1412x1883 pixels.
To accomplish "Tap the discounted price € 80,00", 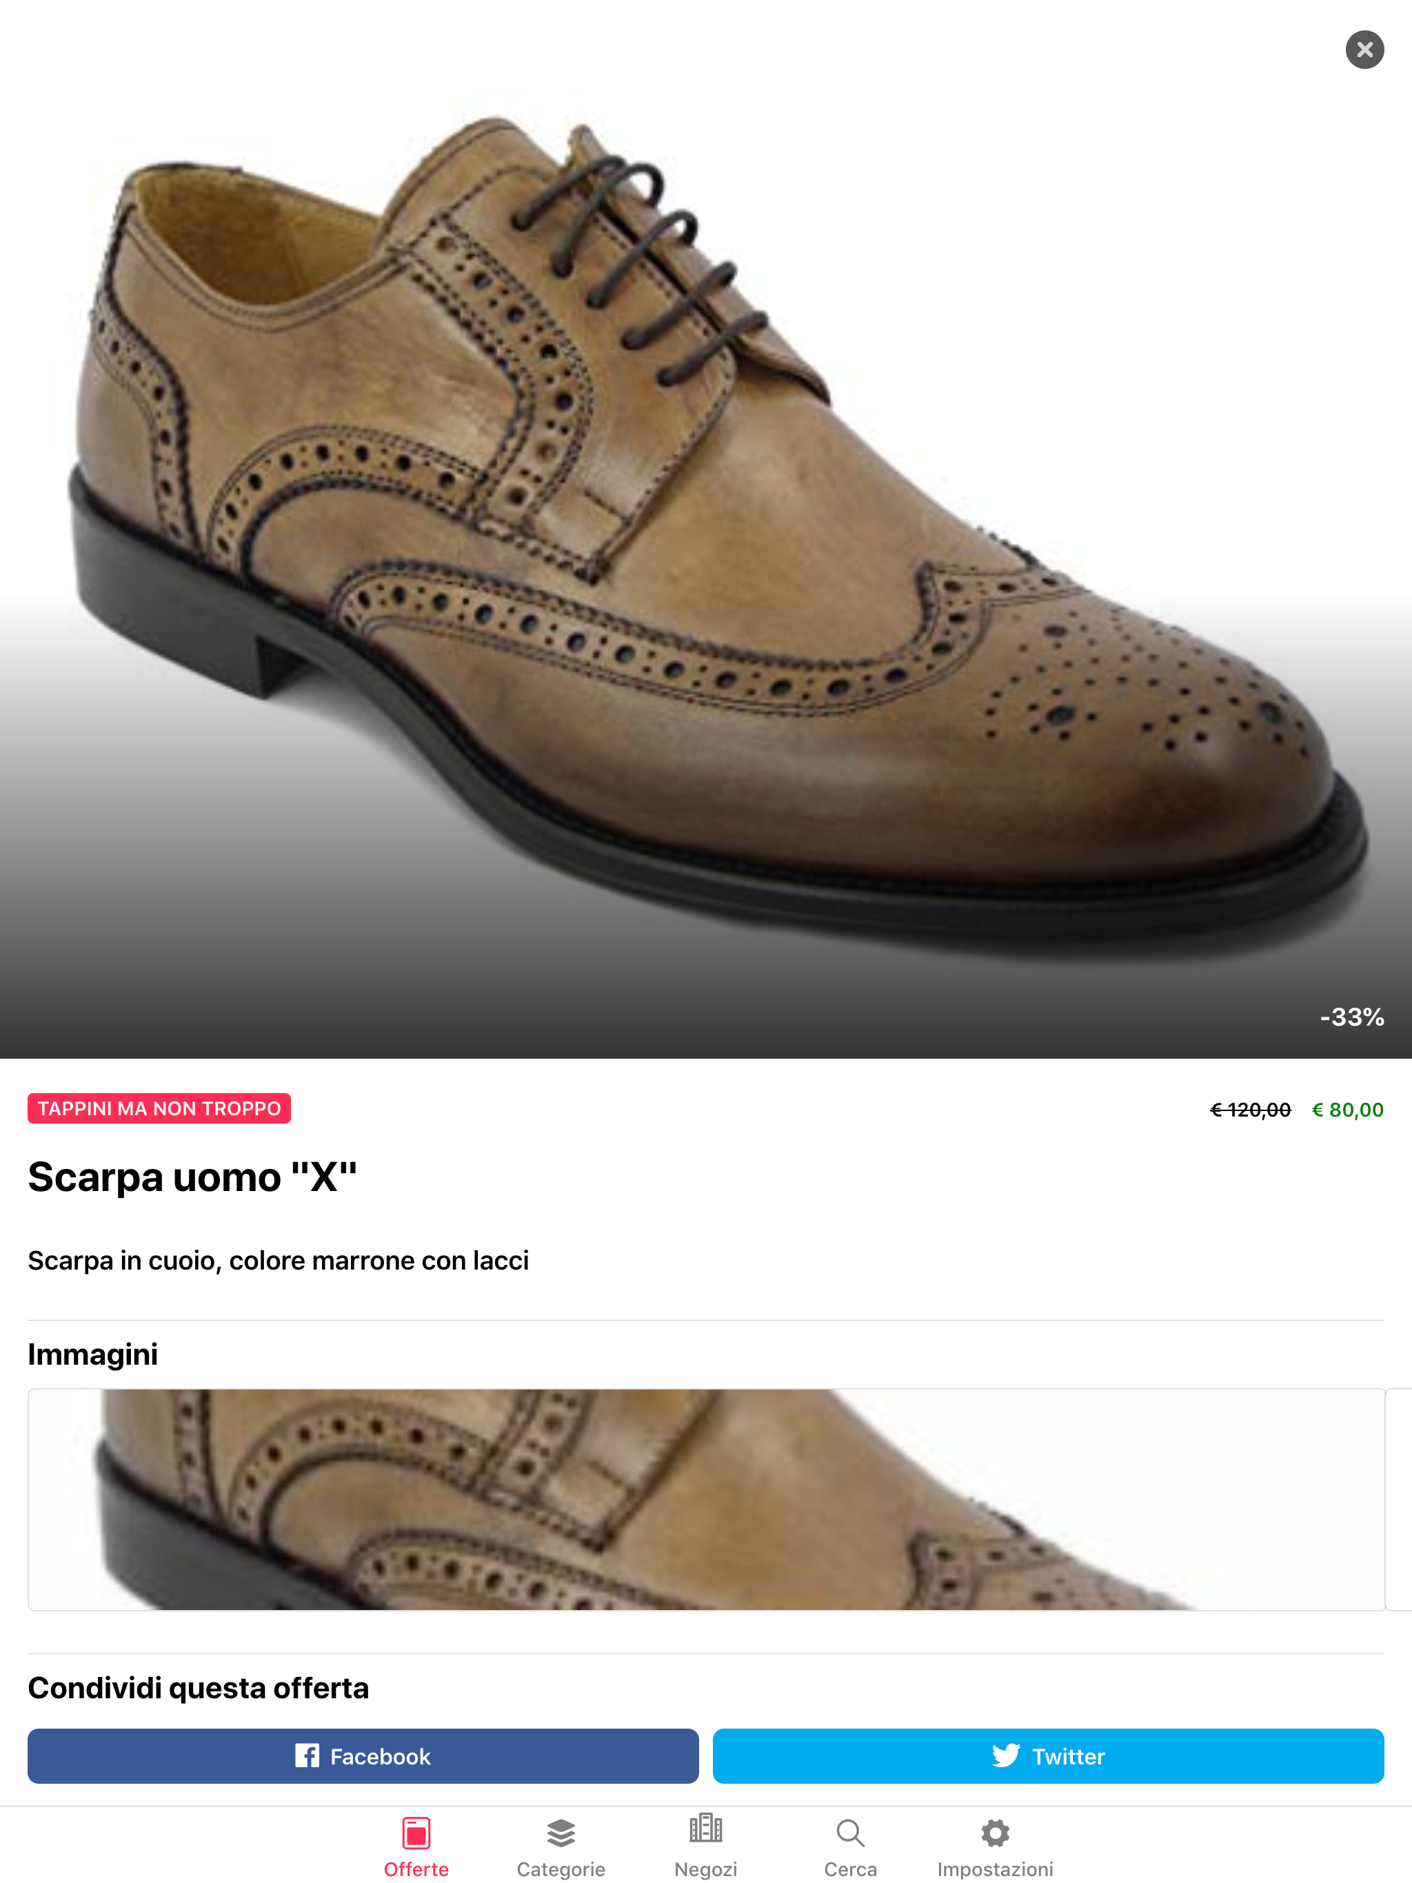I will pyautogui.click(x=1347, y=1110).
